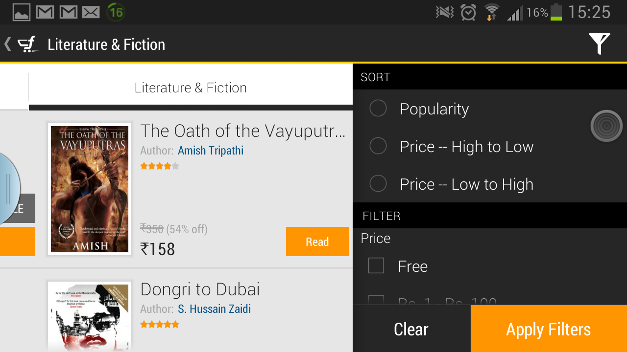
Task: Switch to the Literature & Fiction tab
Action: [191, 87]
